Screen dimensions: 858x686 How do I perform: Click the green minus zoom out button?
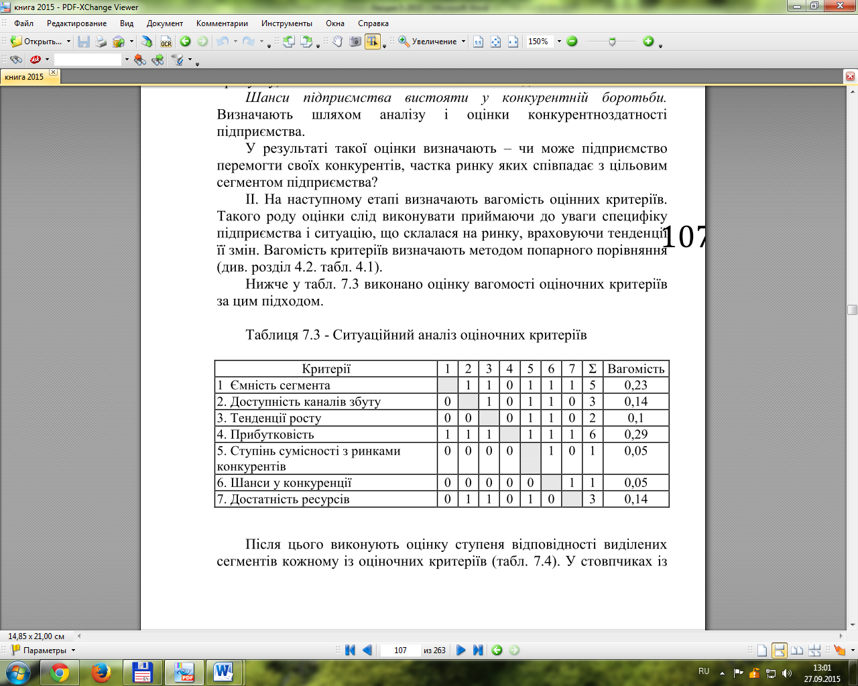pyautogui.click(x=572, y=42)
